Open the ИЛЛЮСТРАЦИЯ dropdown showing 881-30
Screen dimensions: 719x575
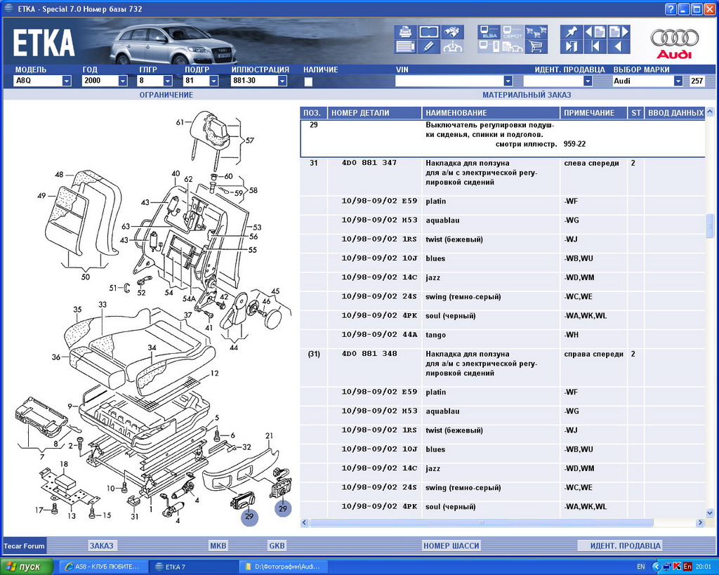tap(282, 81)
